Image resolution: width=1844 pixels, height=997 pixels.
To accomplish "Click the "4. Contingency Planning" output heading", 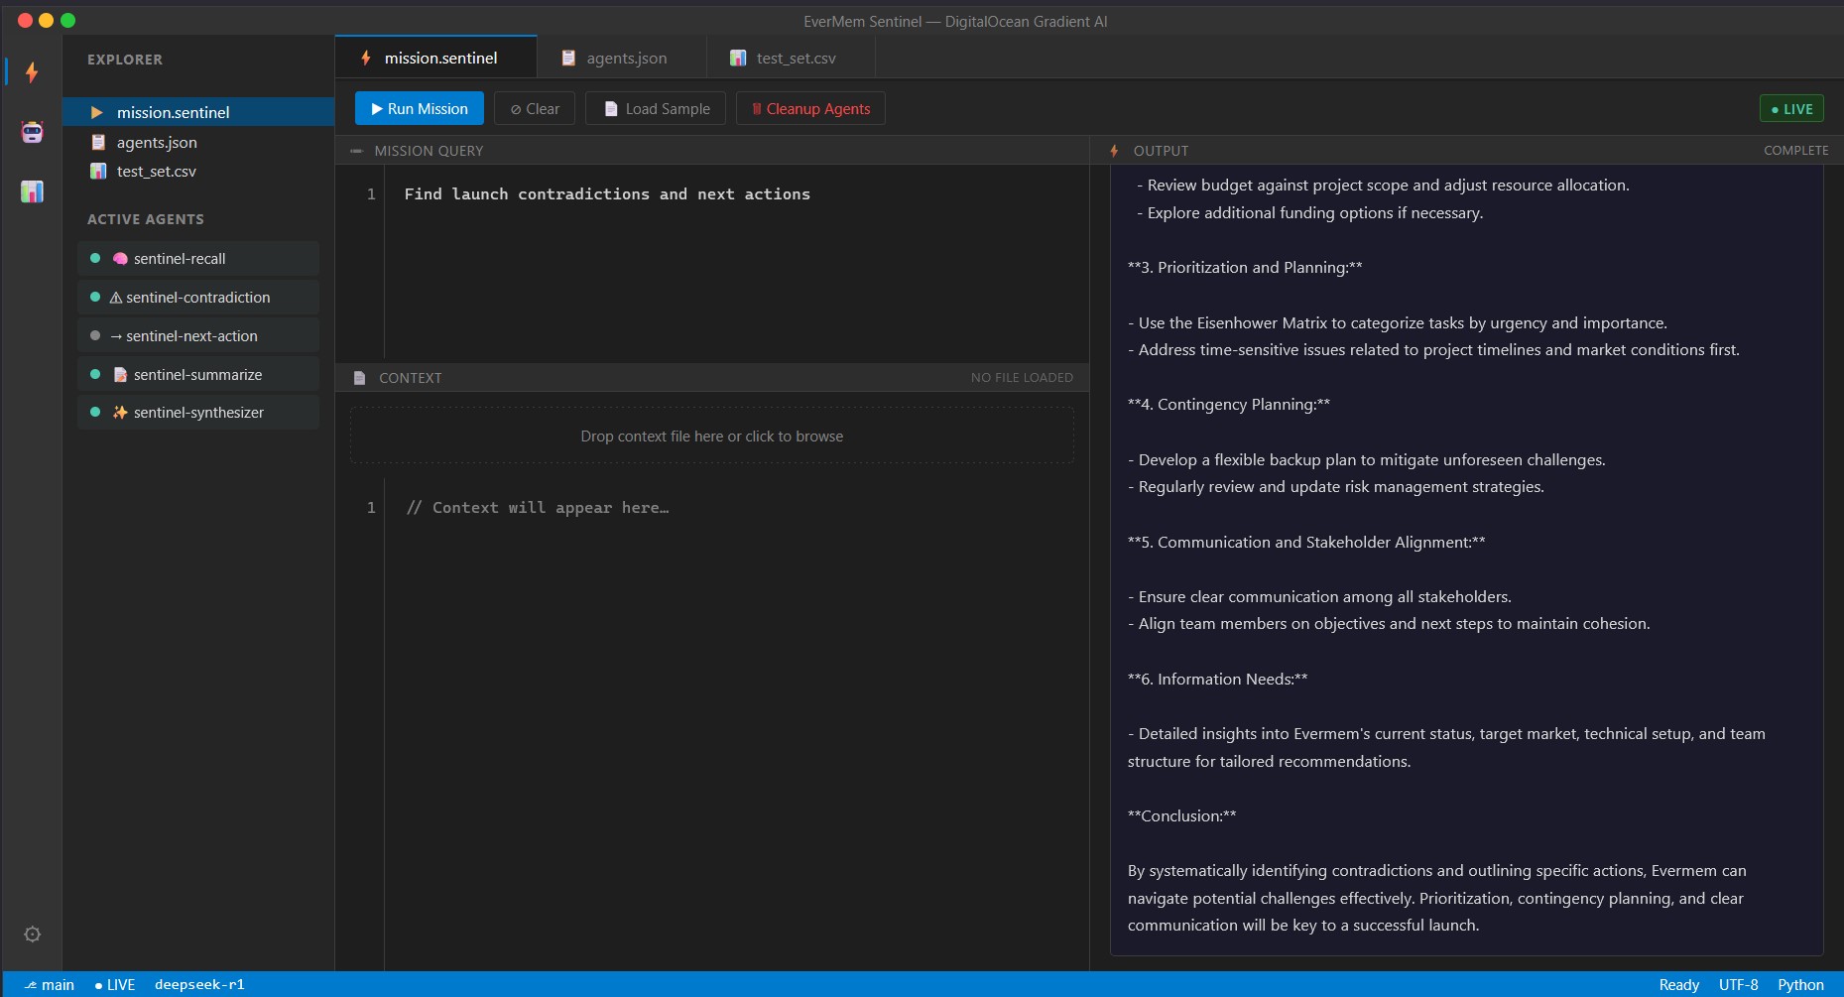I will coord(1229,405).
